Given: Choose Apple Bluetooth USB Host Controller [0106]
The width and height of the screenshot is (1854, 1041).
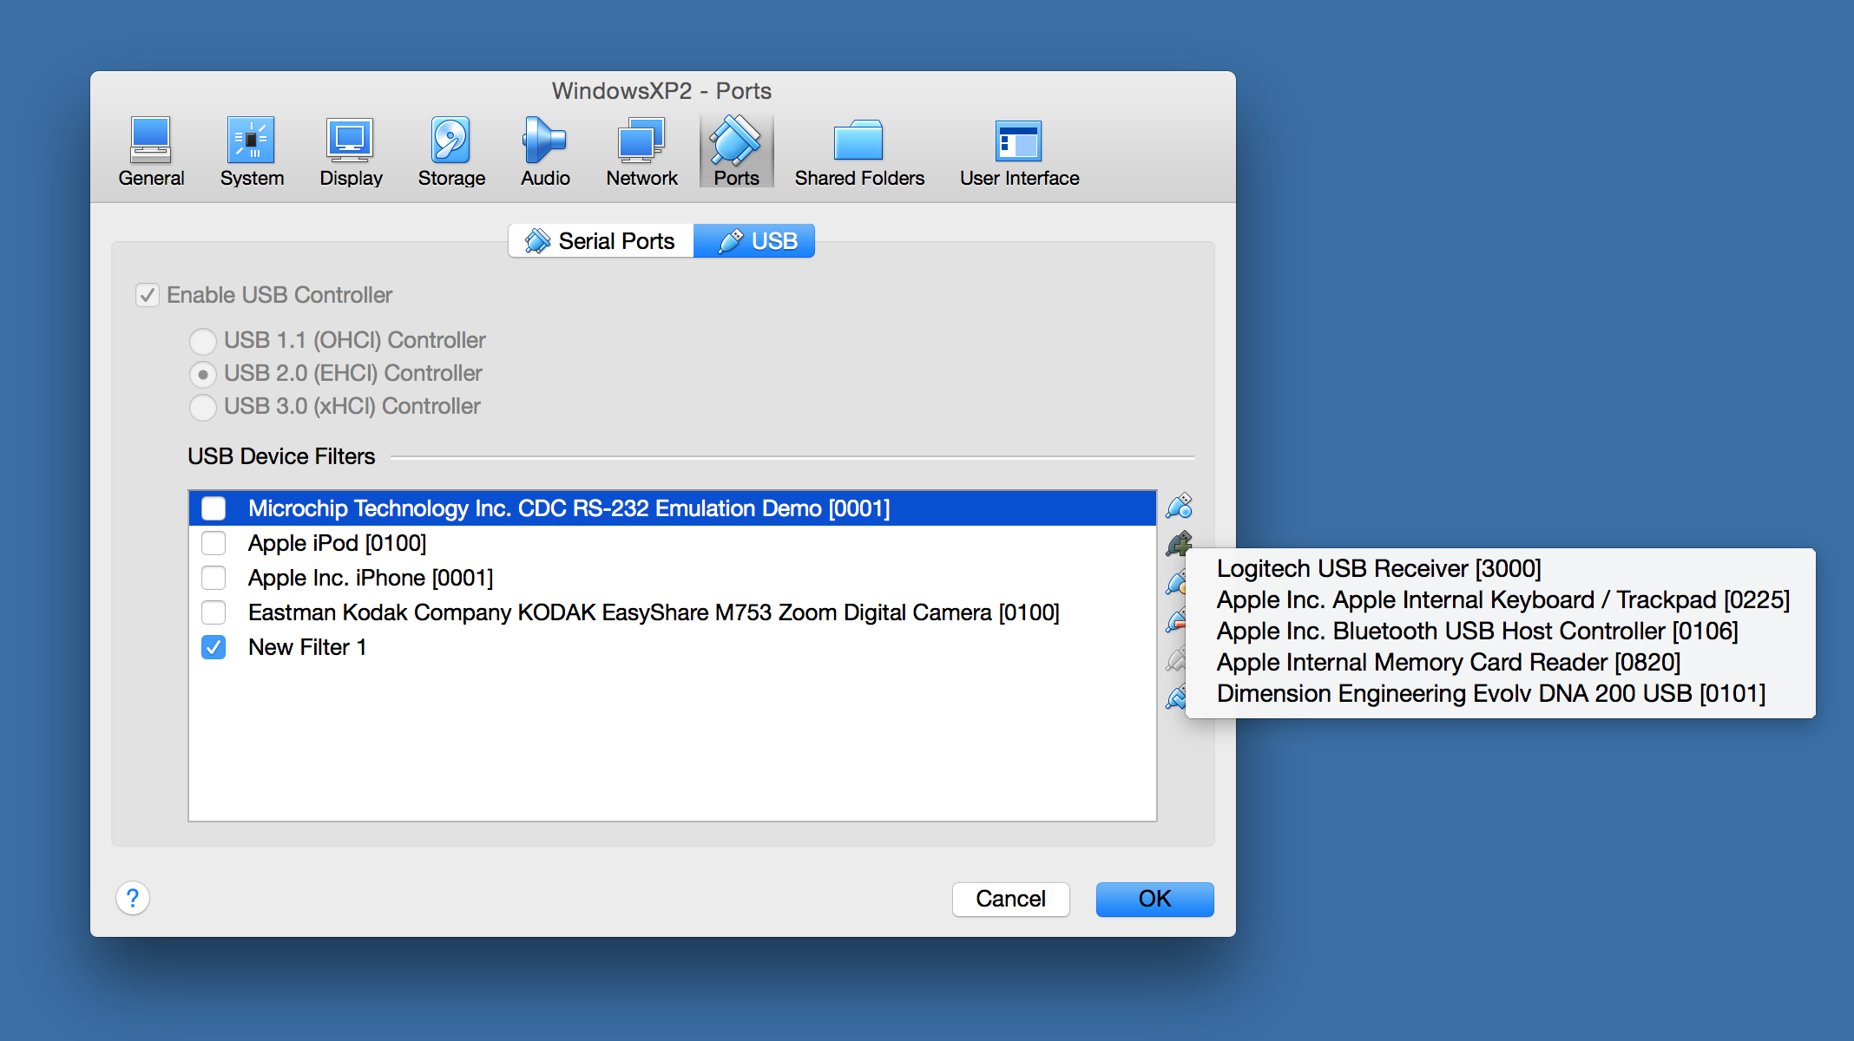Looking at the screenshot, I should (1501, 631).
